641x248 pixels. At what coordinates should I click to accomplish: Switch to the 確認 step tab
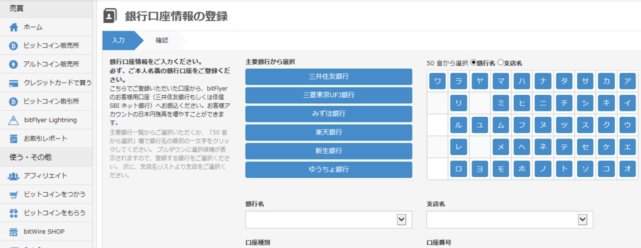(x=162, y=41)
